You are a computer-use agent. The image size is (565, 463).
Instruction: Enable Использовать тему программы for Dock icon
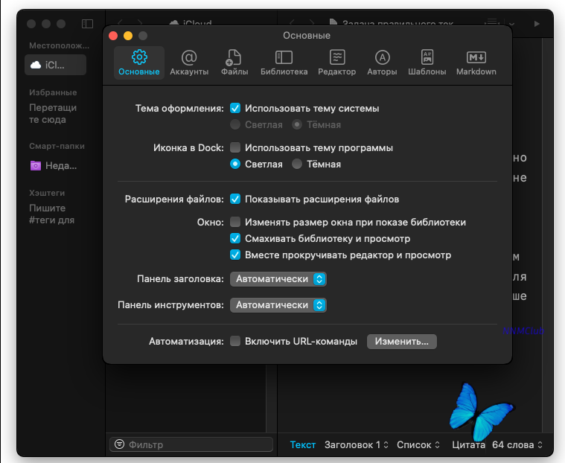[235, 147]
